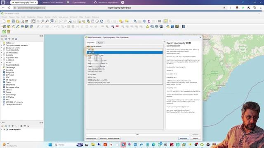Image resolution: width=264 pixels, height=148 pixels.
Task: Create a new QGIS project
Action: (x=4, y=21)
